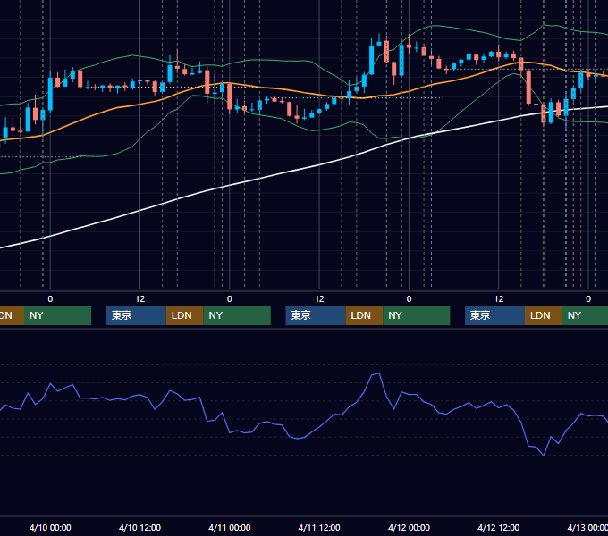Click the LDN session block on 4/10
608x536 pixels.
coord(184,315)
